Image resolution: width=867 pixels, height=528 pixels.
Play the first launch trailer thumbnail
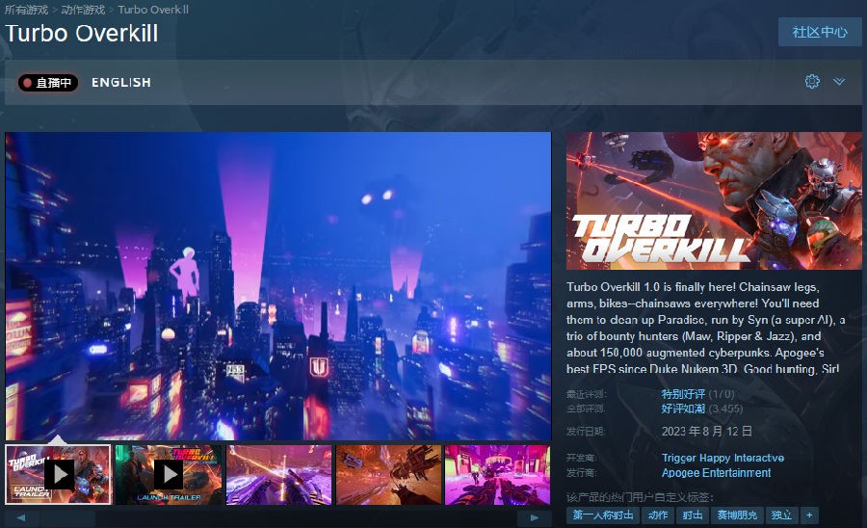pyautogui.click(x=58, y=475)
